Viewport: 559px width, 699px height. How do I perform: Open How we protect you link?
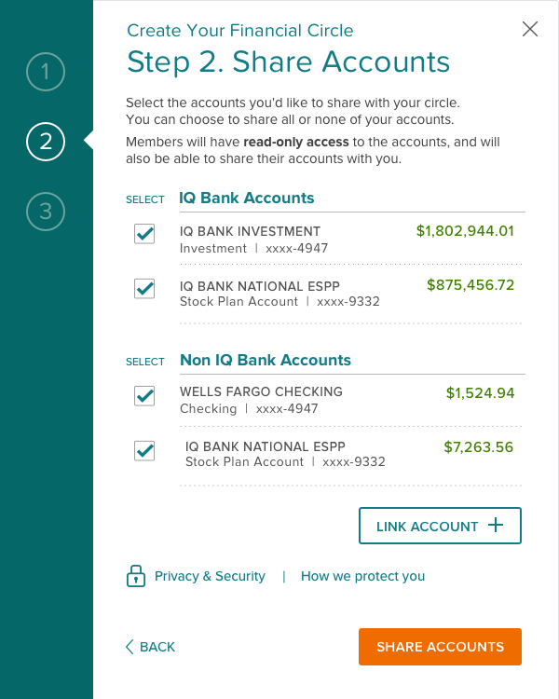point(362,576)
